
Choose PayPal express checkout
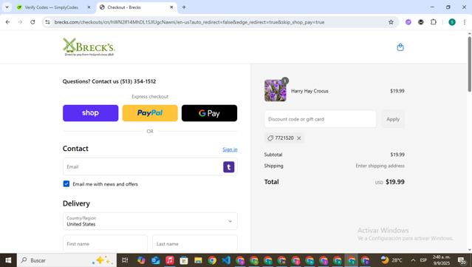click(x=150, y=113)
